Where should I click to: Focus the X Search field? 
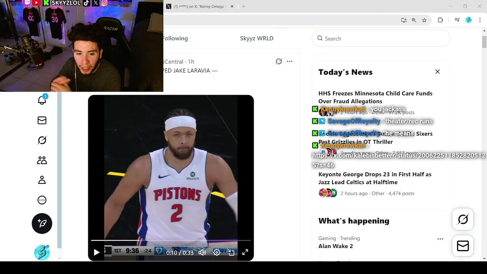[381, 38]
